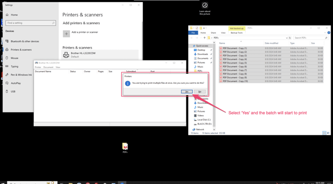Open address bar history dropdown
Screen dimensions: 333x184
[x=287, y=38]
